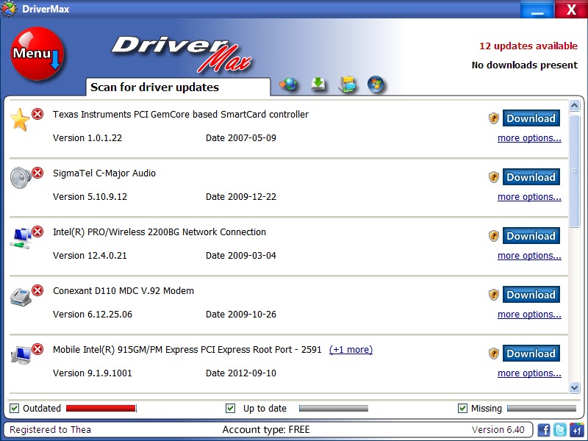The width and height of the screenshot is (588, 441).
Task: Click the red X status on Conexant modem
Action: (x=37, y=290)
